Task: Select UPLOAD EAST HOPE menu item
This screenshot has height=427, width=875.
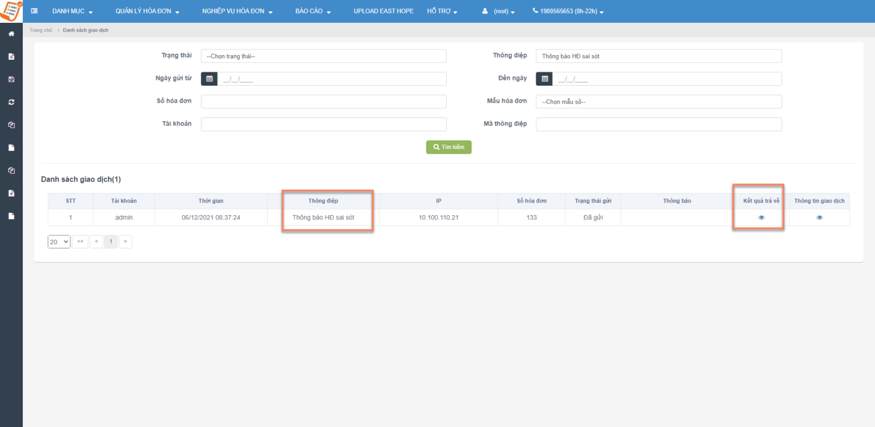Action: coord(383,11)
